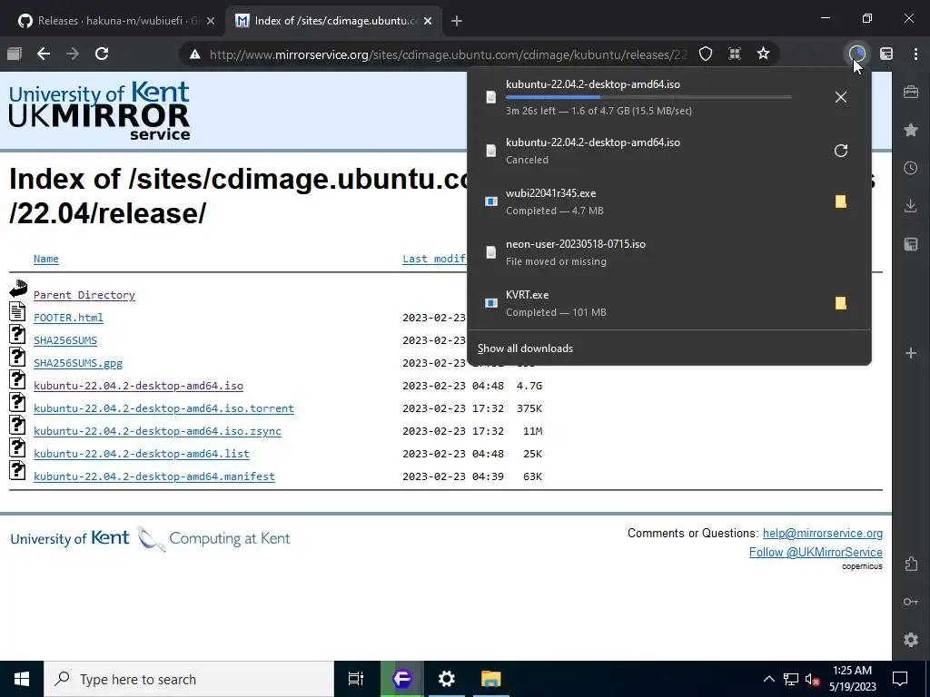Add a sidebar item with plus icon
The image size is (930, 697).
pyautogui.click(x=911, y=353)
